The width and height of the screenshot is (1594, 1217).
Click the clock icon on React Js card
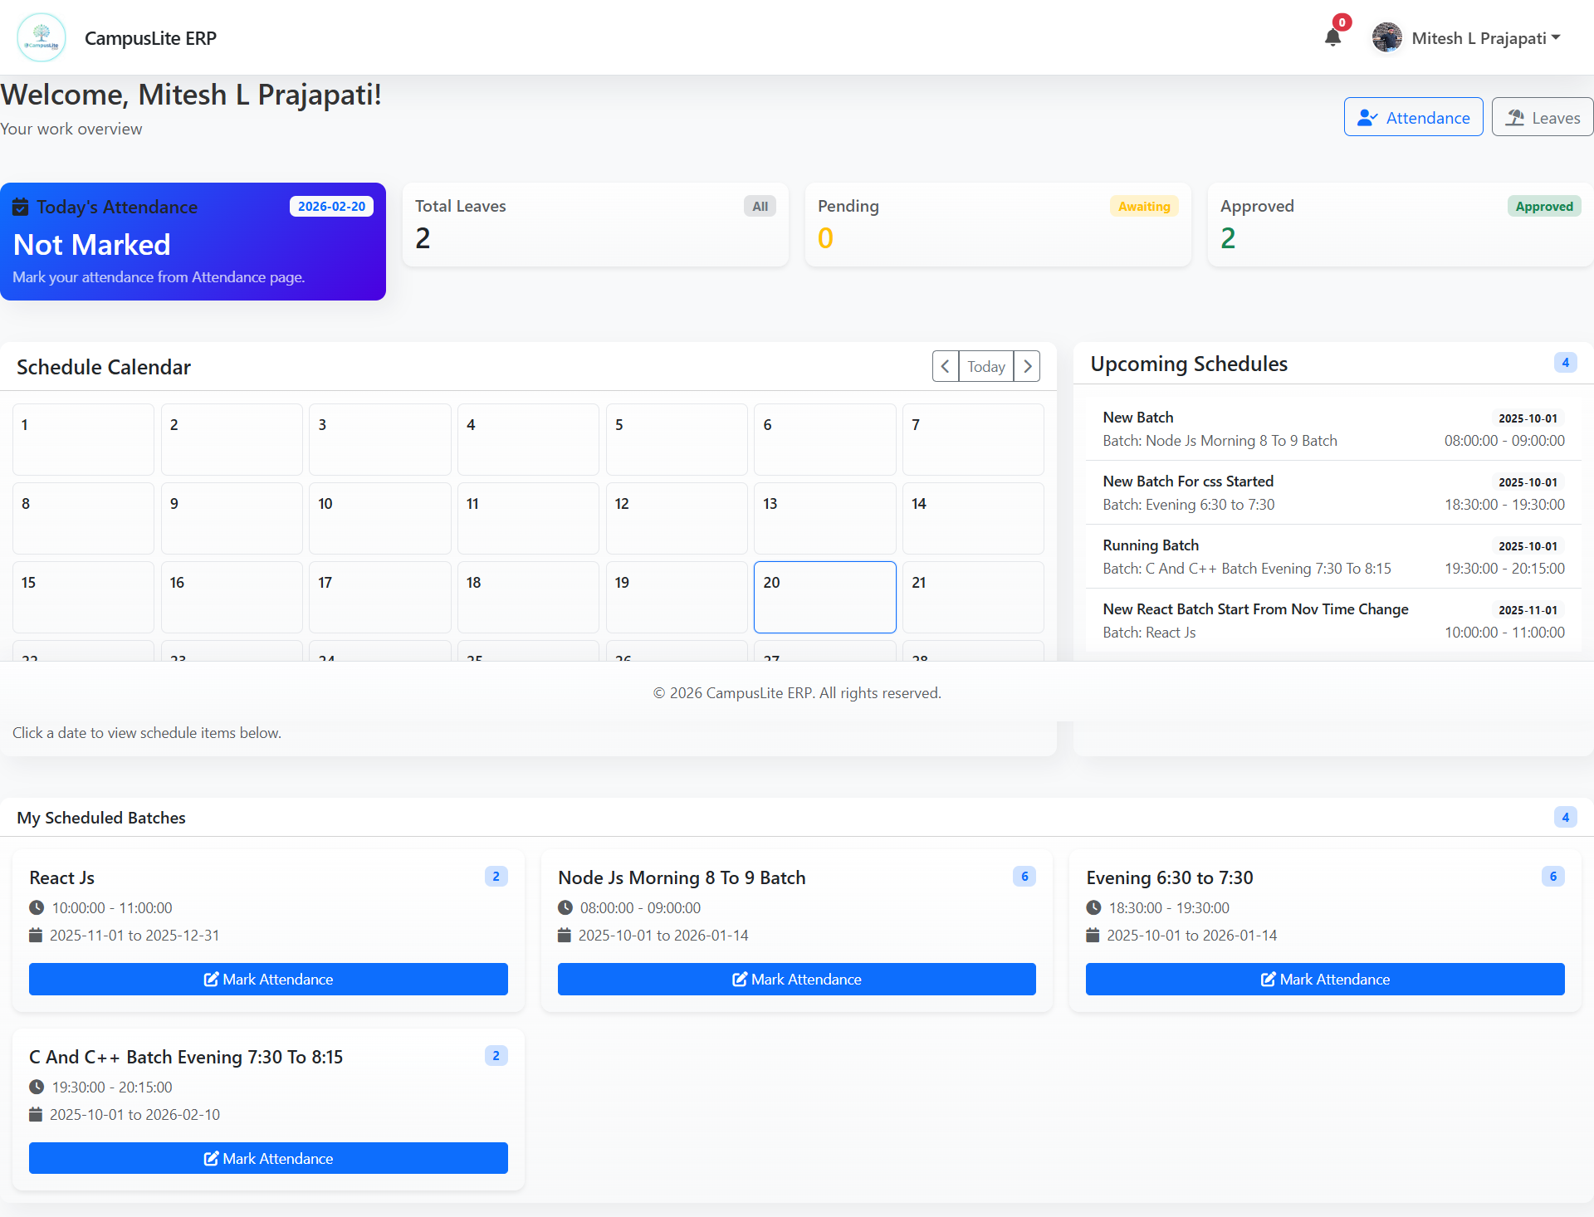37,907
